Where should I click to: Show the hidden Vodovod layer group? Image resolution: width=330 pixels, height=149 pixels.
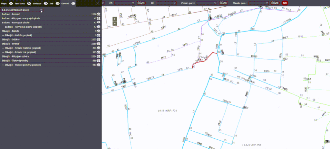pos(46,3)
